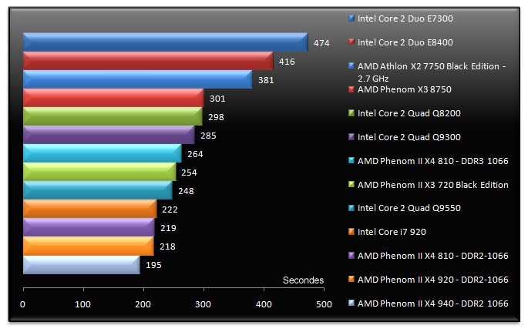Click the Intel Core 2 Quad Q9300 legend swatch
528x332 pixels.
[351, 137]
